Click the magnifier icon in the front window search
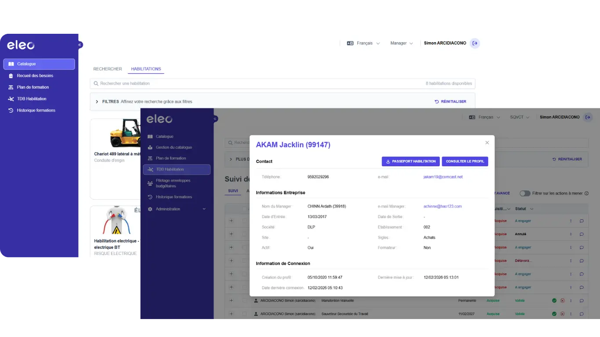Viewport: 600px width, 337px height. click(230, 143)
